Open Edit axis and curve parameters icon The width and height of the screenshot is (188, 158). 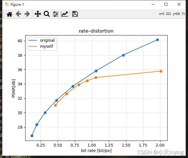click(64, 14)
